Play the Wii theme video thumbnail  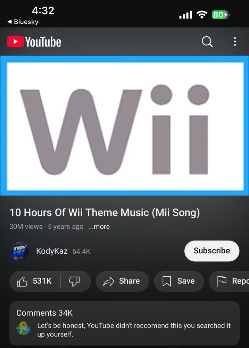click(x=124, y=126)
